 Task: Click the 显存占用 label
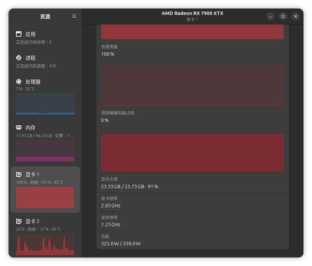[110, 179]
